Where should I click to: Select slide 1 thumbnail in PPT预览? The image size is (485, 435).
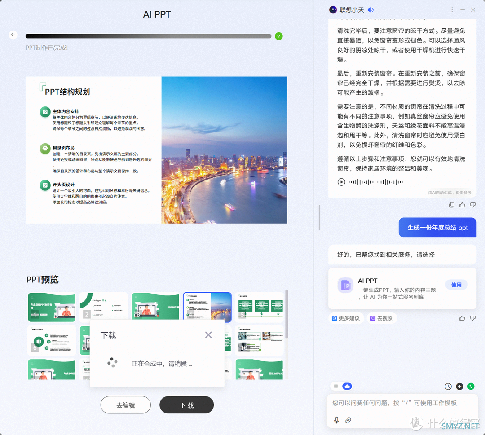[x=52, y=308]
